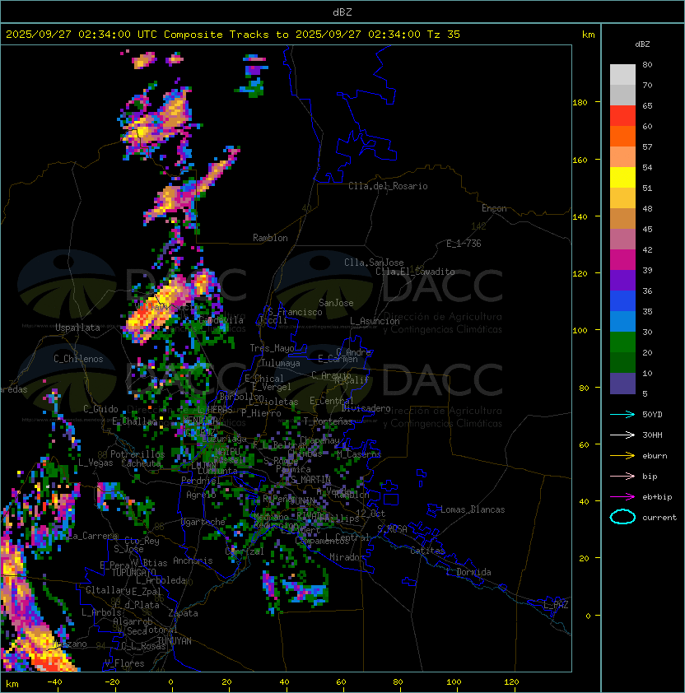Click the Mirador map label
This screenshot has height=693, width=685.
(347, 557)
